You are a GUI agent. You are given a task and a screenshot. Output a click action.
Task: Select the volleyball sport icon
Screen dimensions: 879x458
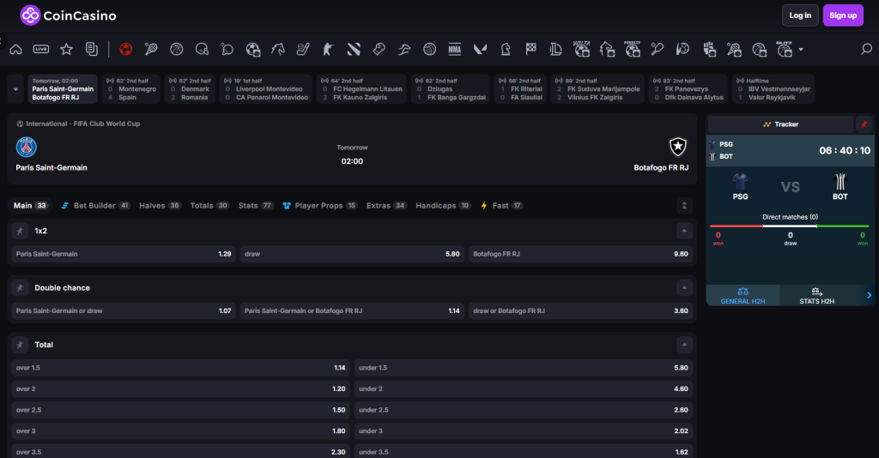point(429,49)
